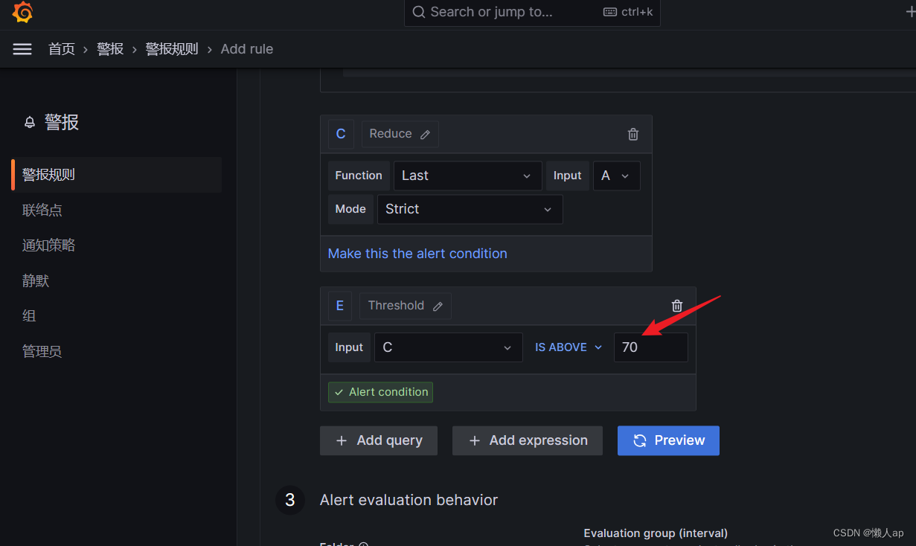The height and width of the screenshot is (546, 916).
Task: Open the threshold Input C dropdown
Action: tap(449, 347)
